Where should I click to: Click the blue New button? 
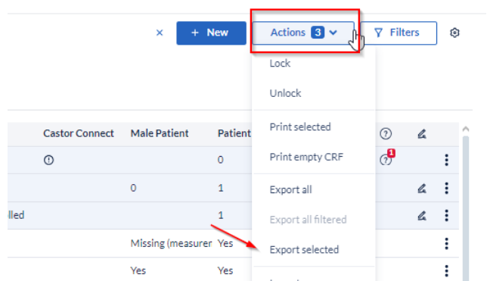[x=211, y=33]
